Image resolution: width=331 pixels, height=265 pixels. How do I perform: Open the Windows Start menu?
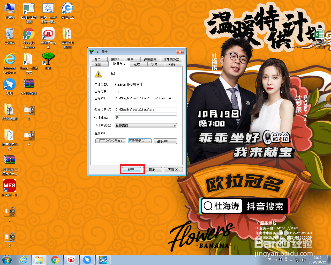(x=7, y=260)
